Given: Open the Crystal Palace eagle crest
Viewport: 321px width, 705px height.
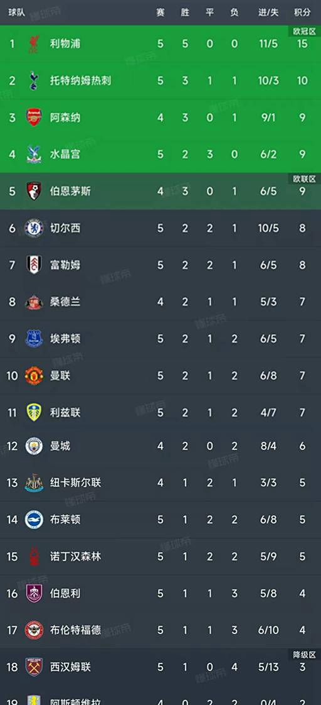Looking at the screenshot, I should 34,154.
